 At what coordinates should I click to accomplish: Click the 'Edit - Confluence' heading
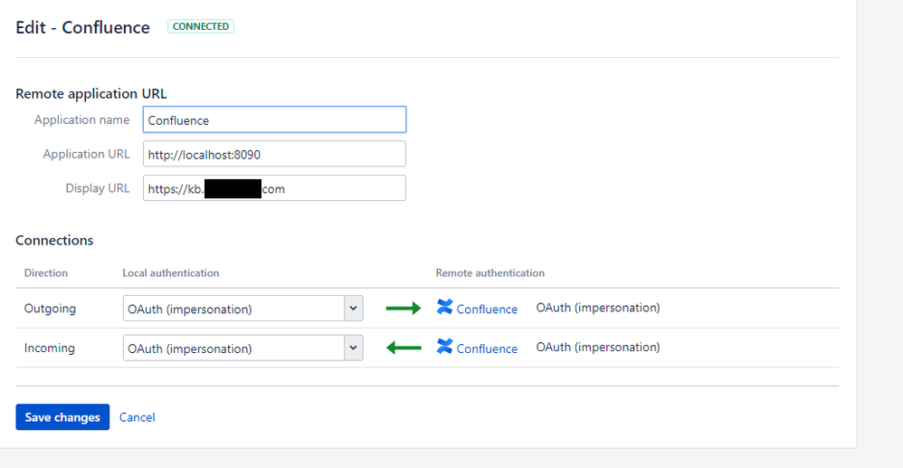83,27
